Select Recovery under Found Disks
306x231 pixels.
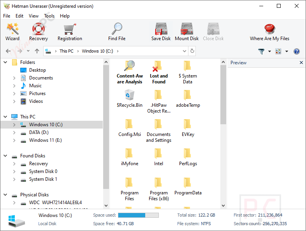39,164
